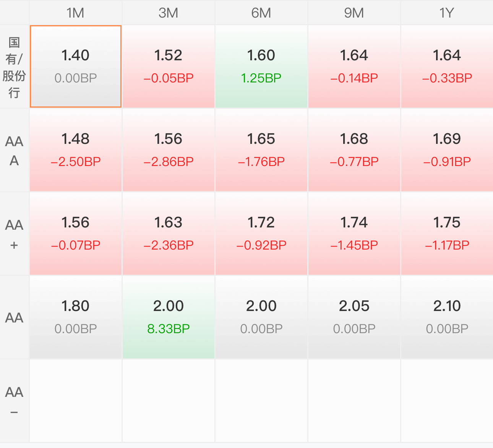Click the AA- row label
The height and width of the screenshot is (448, 493).
pyautogui.click(x=14, y=401)
